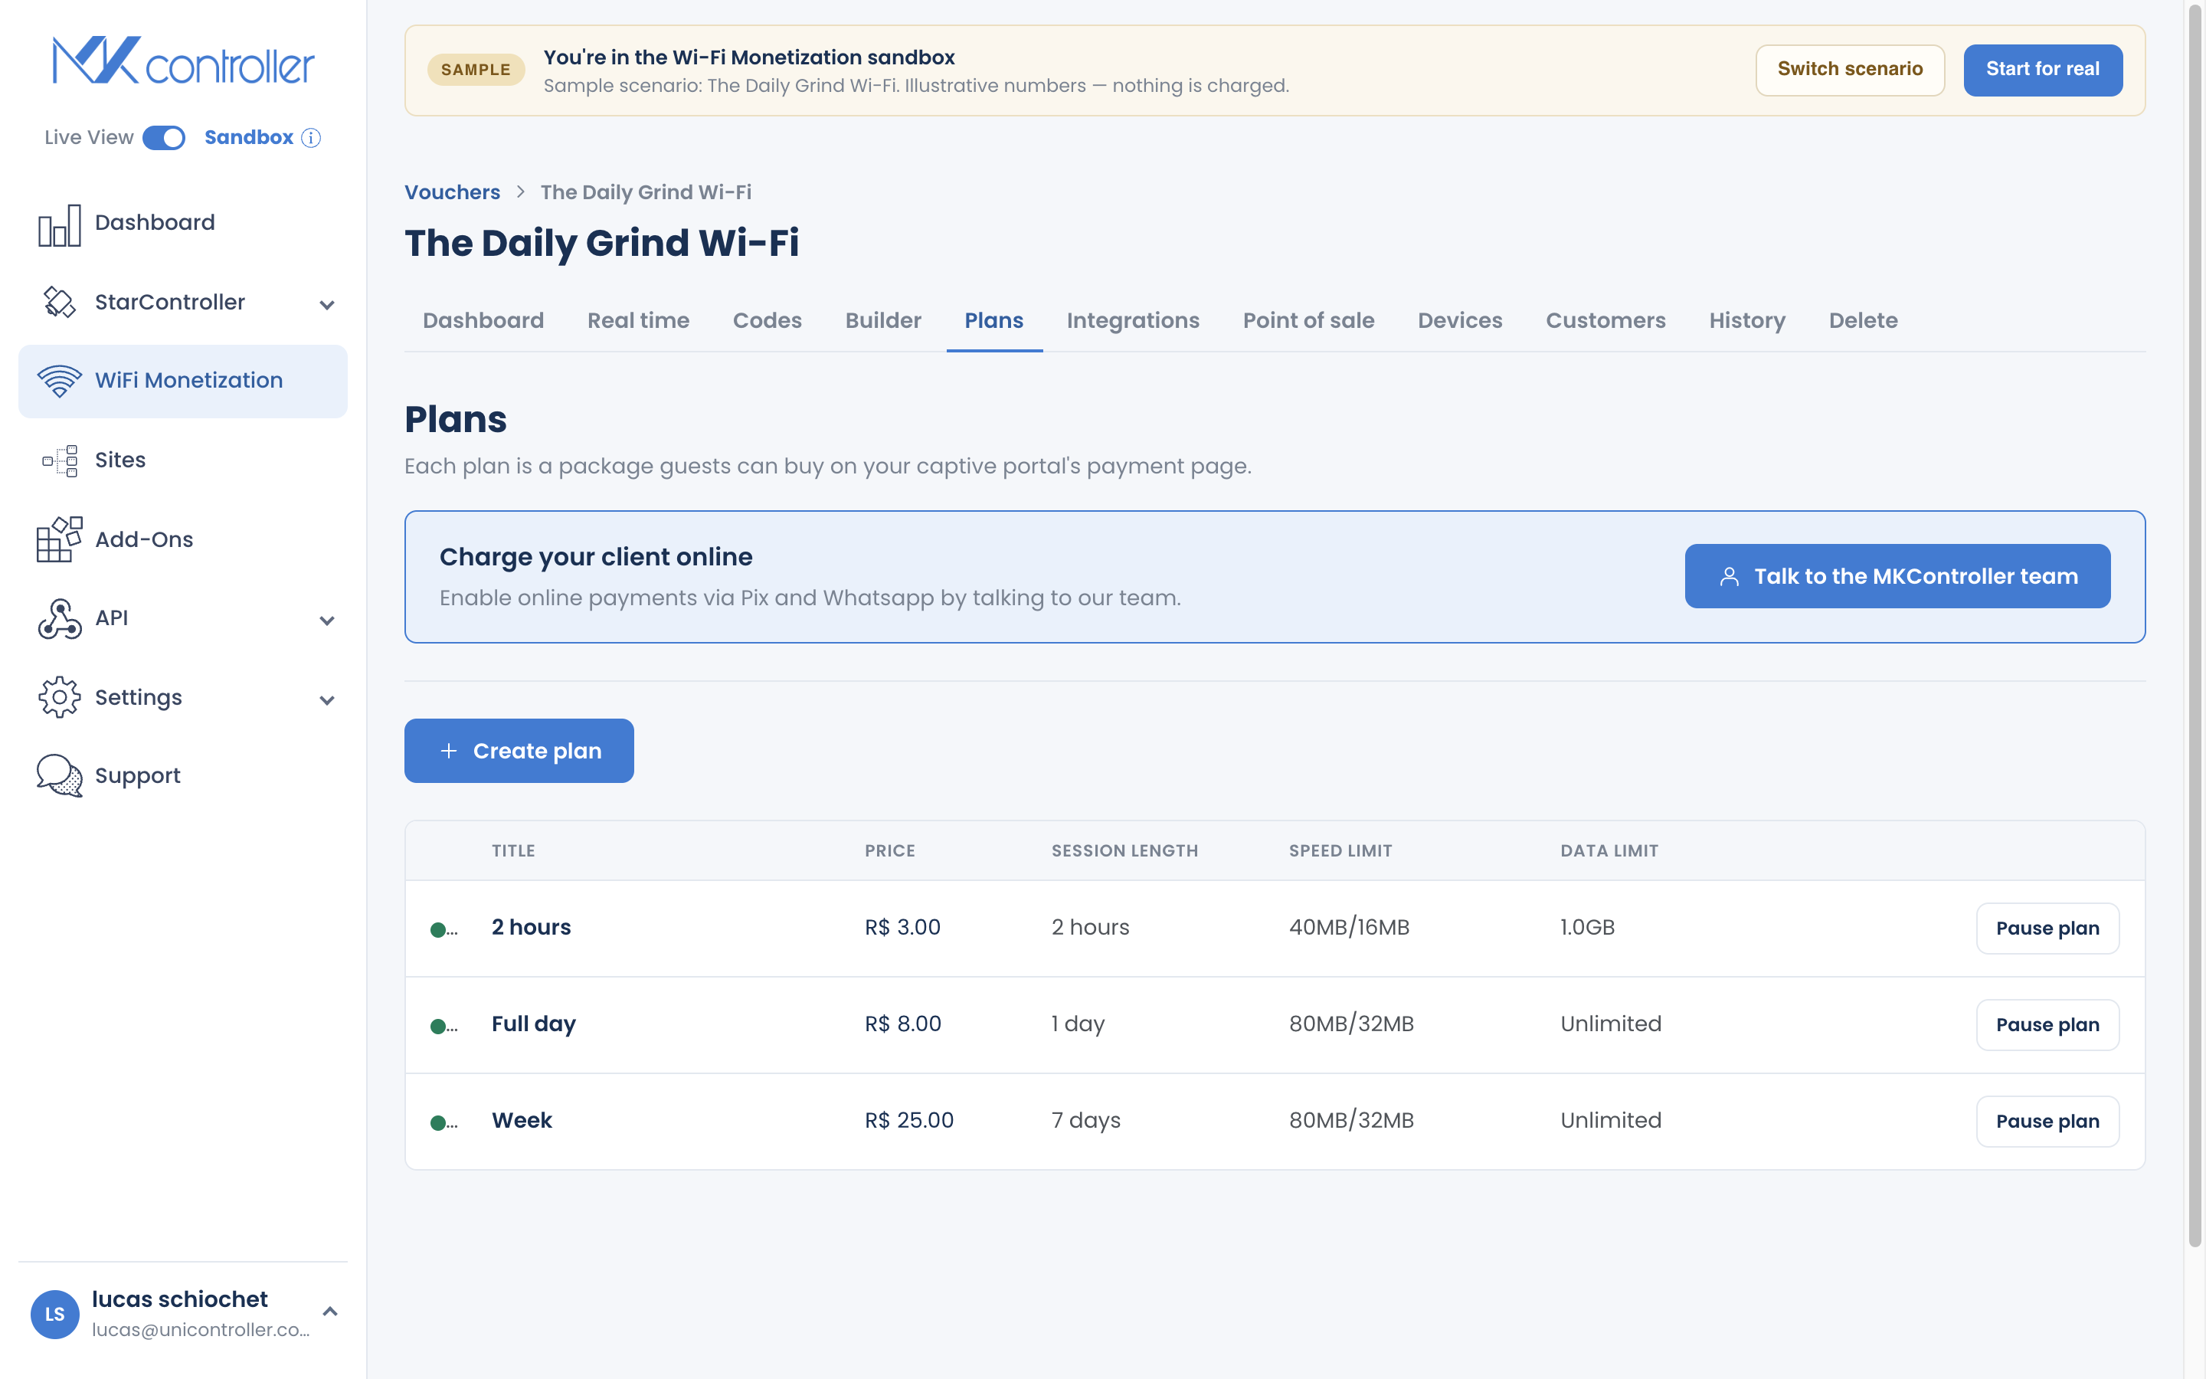2206x1379 pixels.
Task: Open the Delete tab
Action: pos(1864,321)
